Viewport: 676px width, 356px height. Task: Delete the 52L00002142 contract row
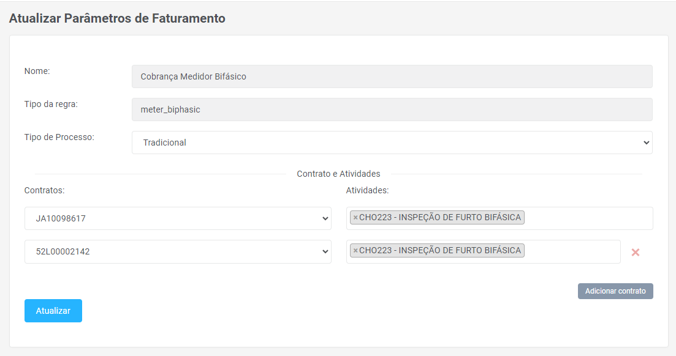(636, 252)
